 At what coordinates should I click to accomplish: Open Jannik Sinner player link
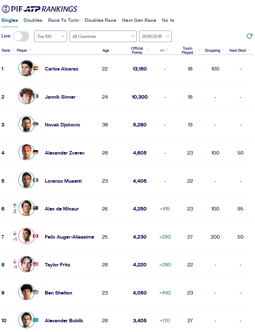click(x=60, y=97)
